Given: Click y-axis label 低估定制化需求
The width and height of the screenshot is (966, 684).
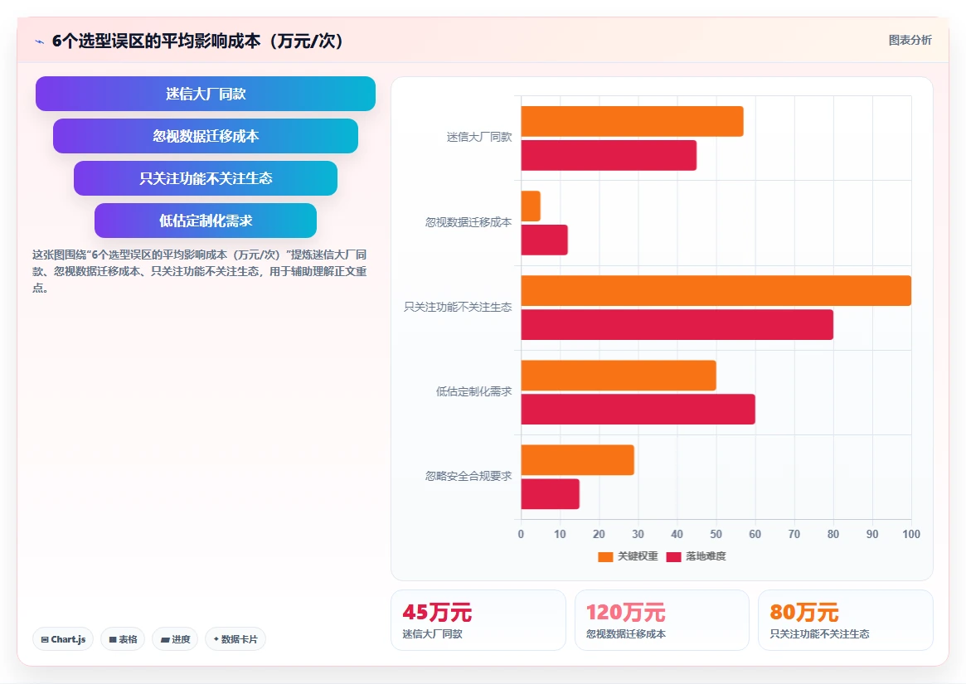Looking at the screenshot, I should tap(473, 391).
